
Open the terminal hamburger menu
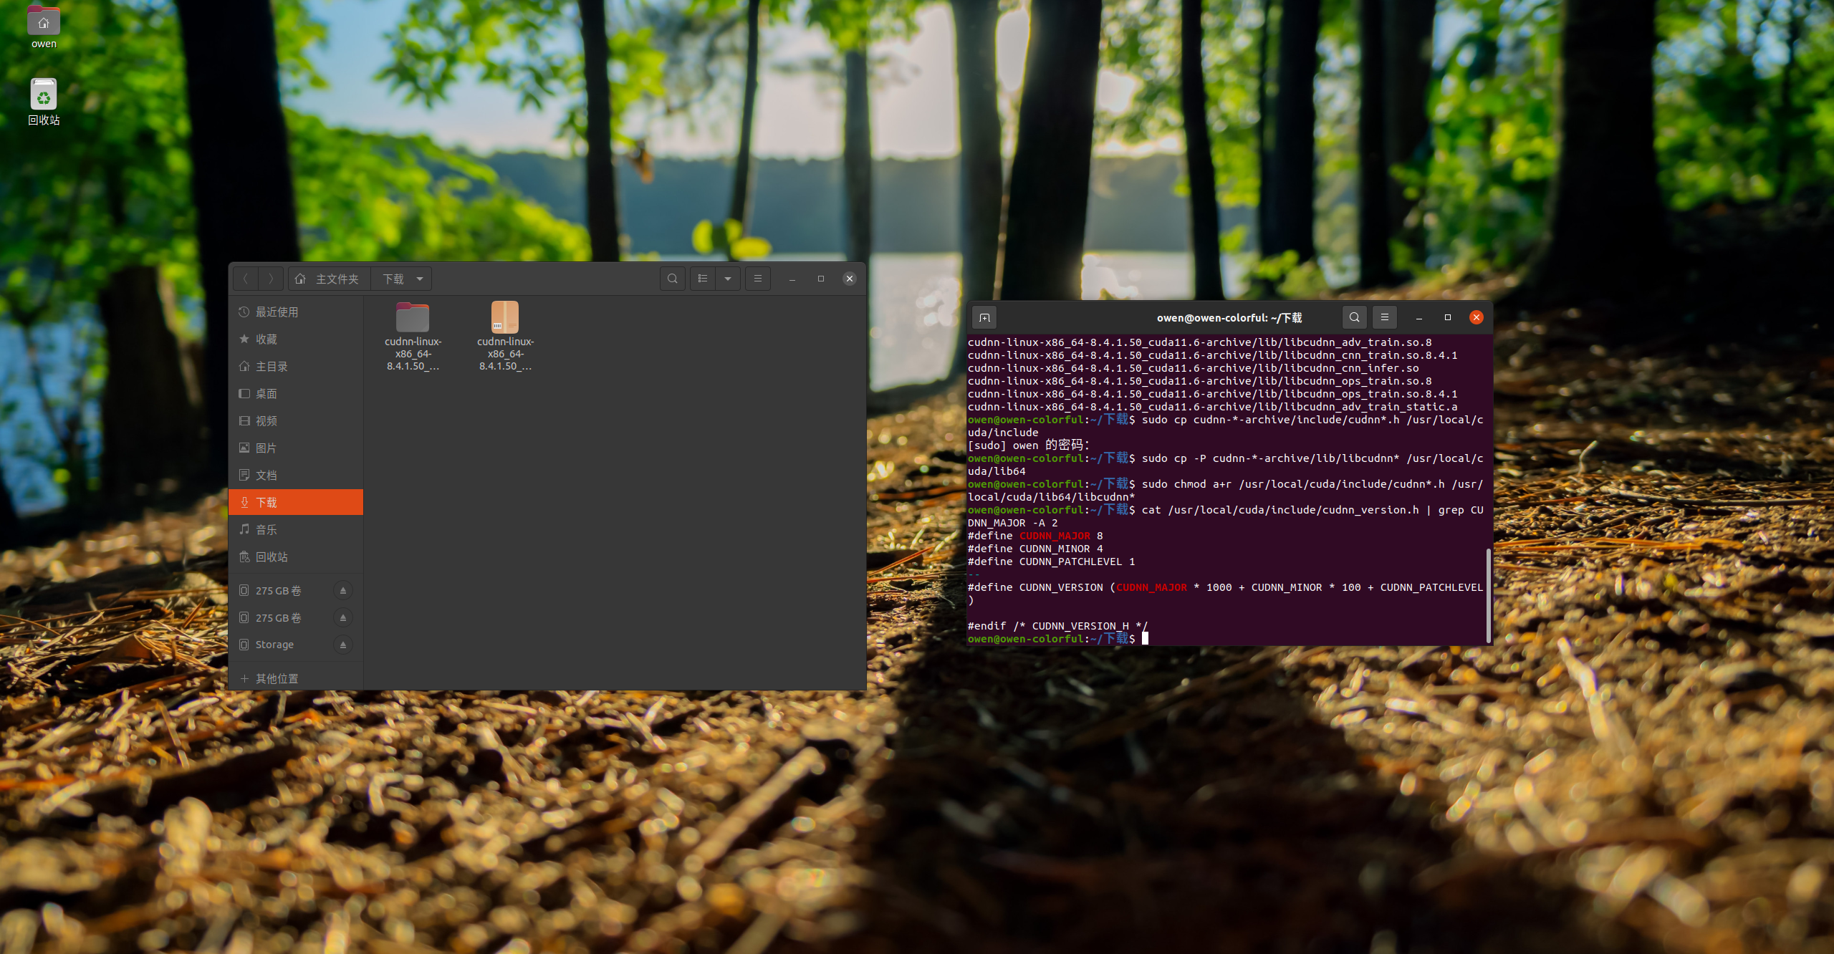(1385, 317)
